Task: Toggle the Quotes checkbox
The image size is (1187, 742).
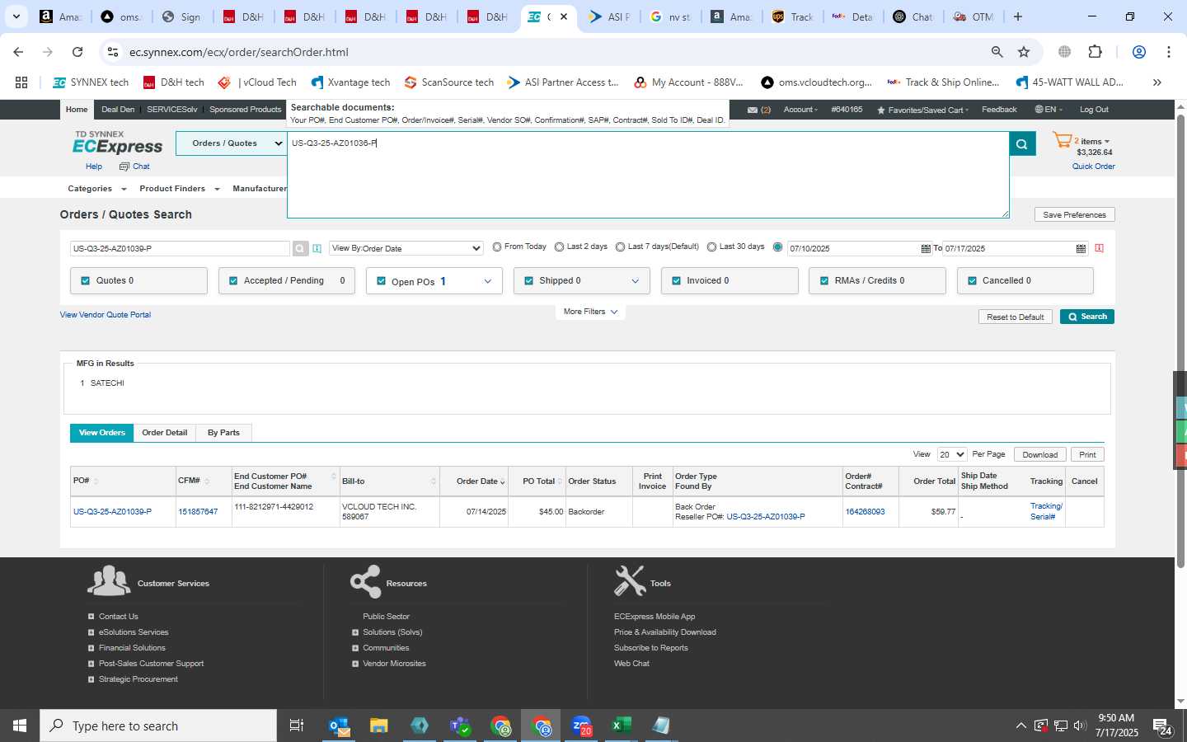Action: [x=85, y=281]
